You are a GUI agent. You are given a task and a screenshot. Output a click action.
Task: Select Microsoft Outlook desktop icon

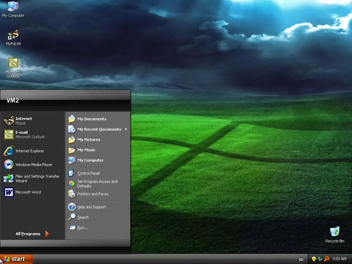pos(13,68)
